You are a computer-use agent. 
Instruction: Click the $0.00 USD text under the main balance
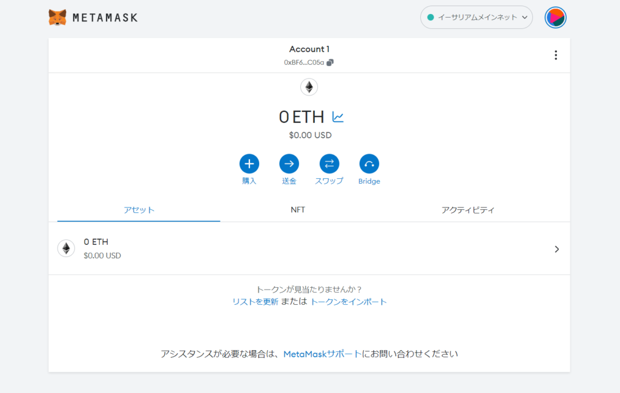(x=311, y=135)
